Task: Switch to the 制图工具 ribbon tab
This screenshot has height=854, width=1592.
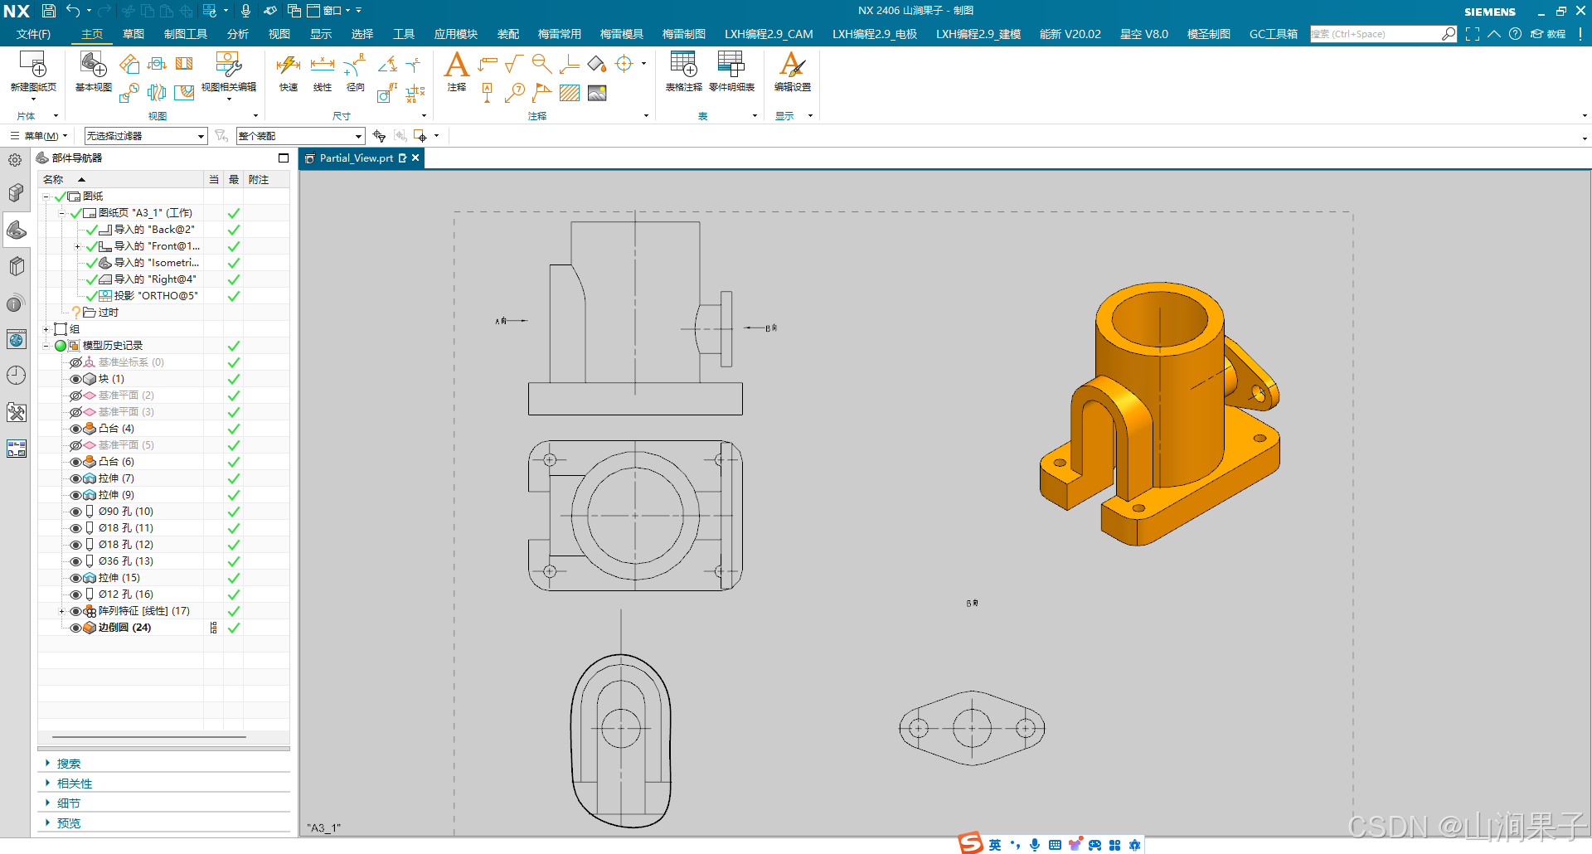Action: click(186, 34)
